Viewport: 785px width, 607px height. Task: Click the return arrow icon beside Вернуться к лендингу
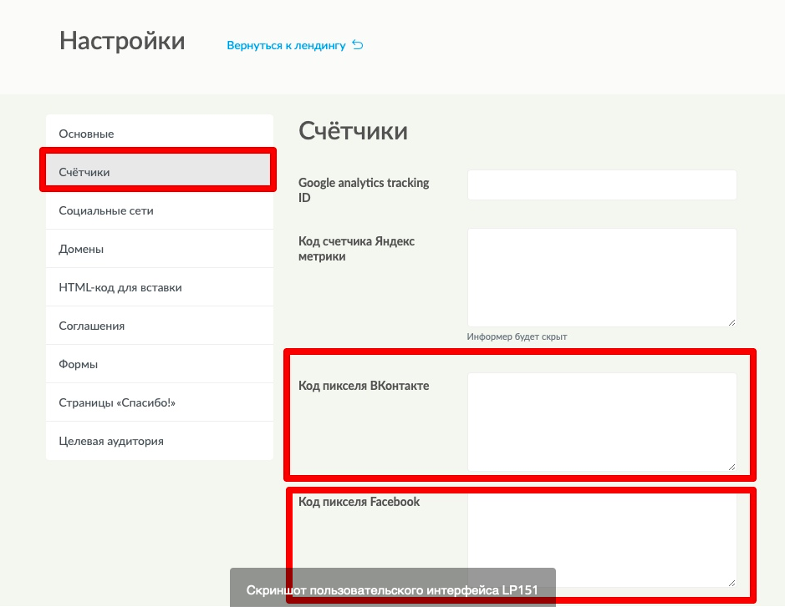pos(358,45)
